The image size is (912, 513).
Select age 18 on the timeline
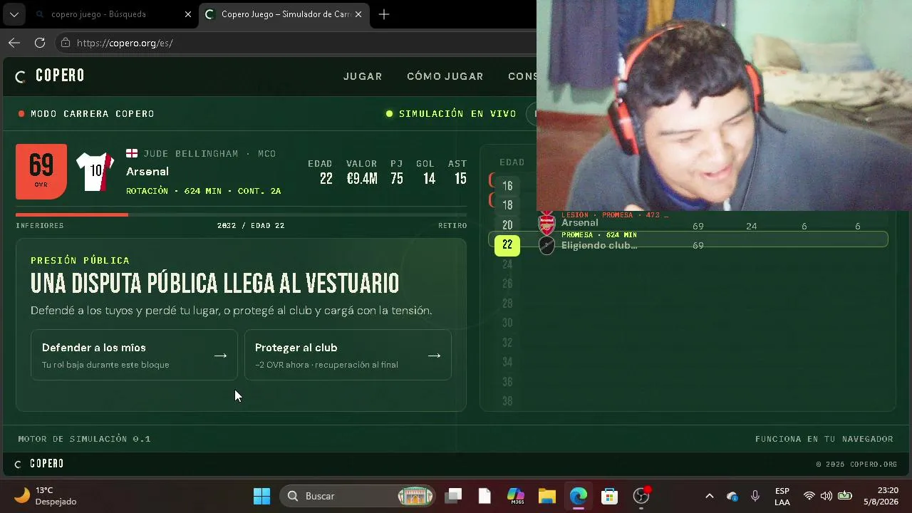coord(507,205)
